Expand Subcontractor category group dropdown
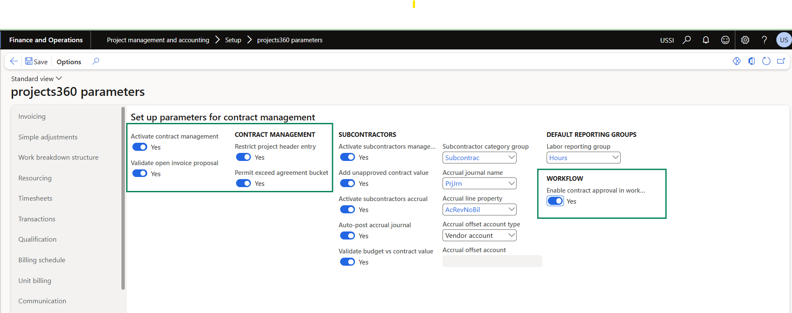The image size is (792, 313). [x=511, y=158]
